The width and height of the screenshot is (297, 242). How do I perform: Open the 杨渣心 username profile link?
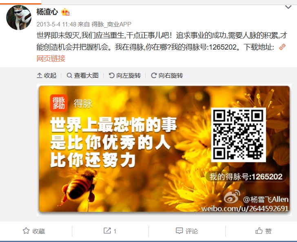pyautogui.click(x=47, y=12)
